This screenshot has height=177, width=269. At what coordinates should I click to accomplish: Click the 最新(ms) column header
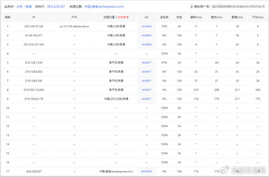(196, 17)
